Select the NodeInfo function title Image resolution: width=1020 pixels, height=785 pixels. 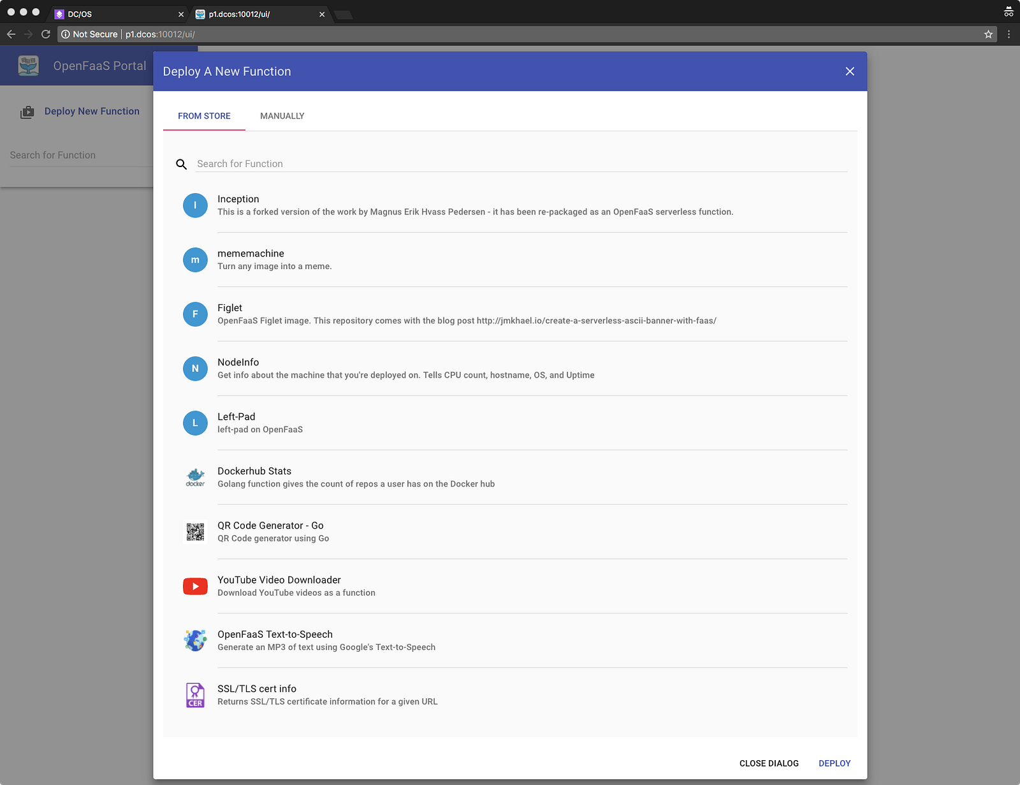(238, 362)
